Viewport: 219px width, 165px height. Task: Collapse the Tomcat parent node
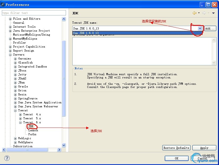click(15, 111)
